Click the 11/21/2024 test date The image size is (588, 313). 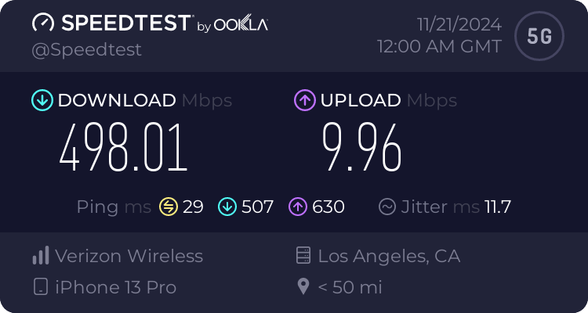[x=459, y=25]
